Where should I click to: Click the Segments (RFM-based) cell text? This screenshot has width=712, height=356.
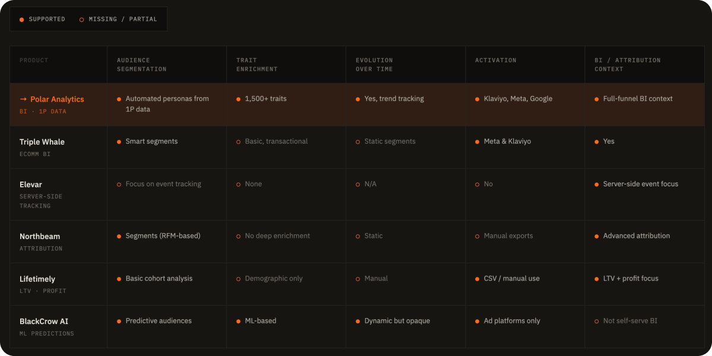coord(163,236)
